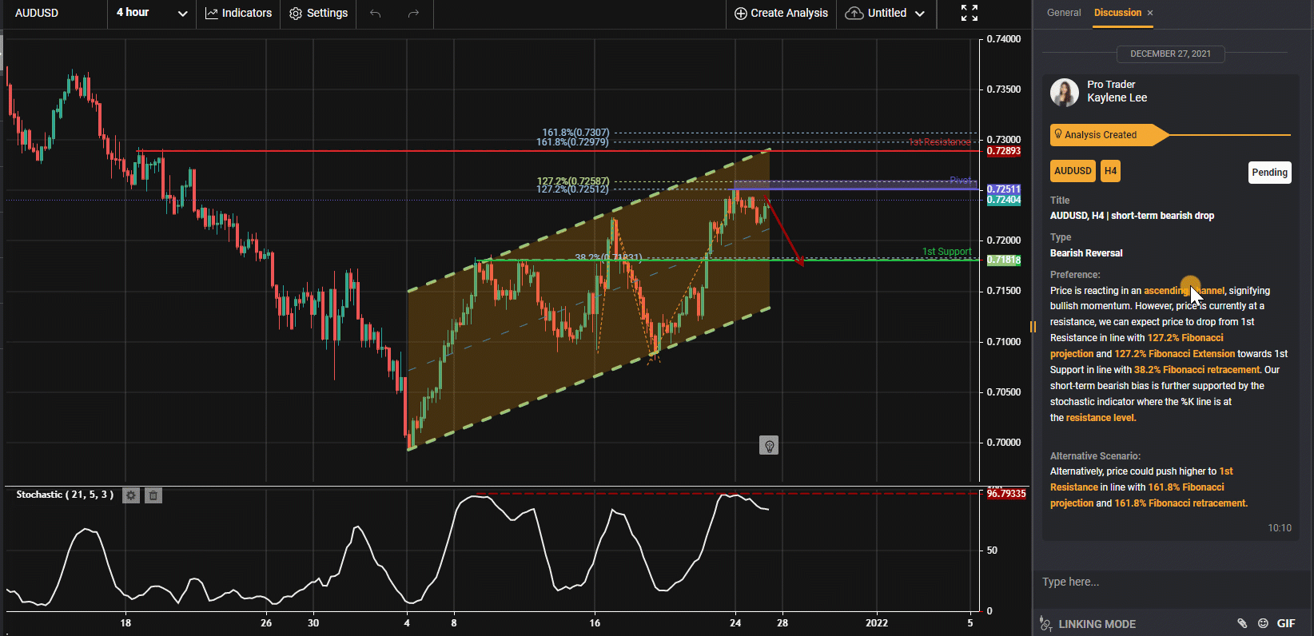
Task: Open chart Settings
Action: point(319,13)
